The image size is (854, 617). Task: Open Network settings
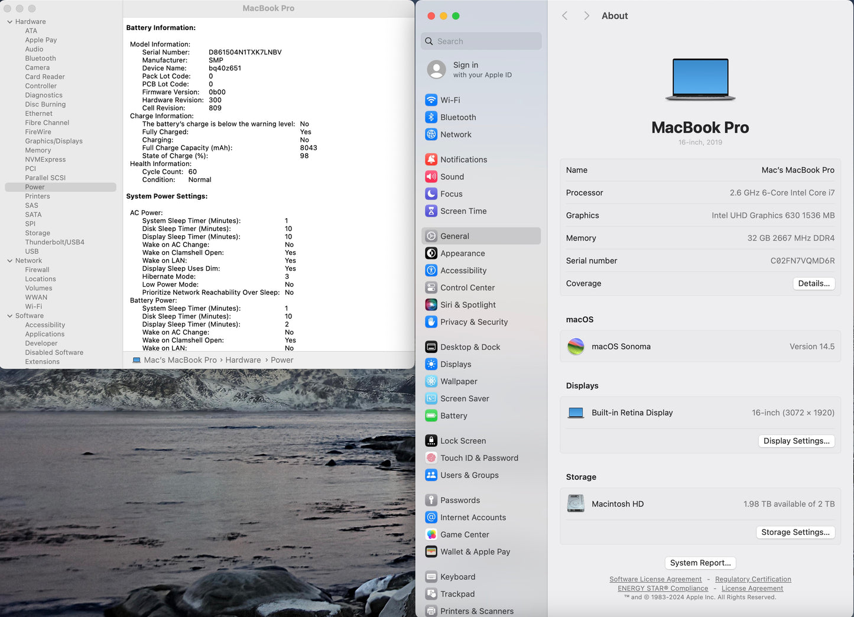click(456, 134)
